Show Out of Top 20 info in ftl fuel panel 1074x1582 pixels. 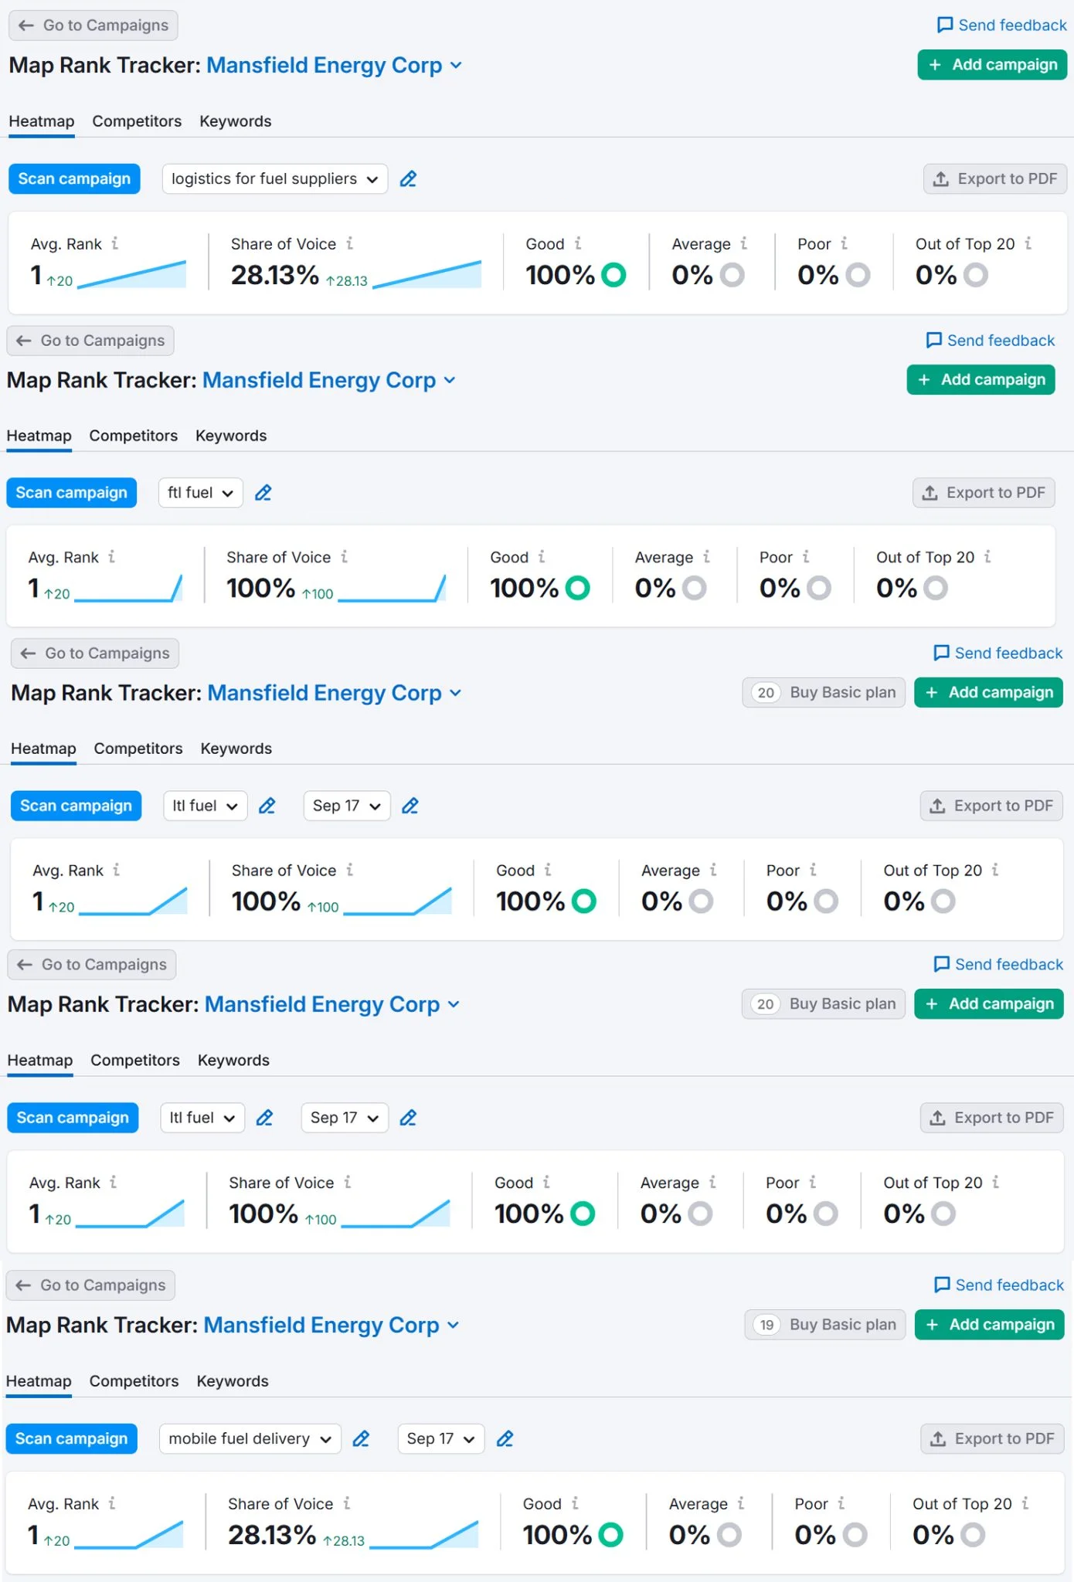(x=987, y=557)
